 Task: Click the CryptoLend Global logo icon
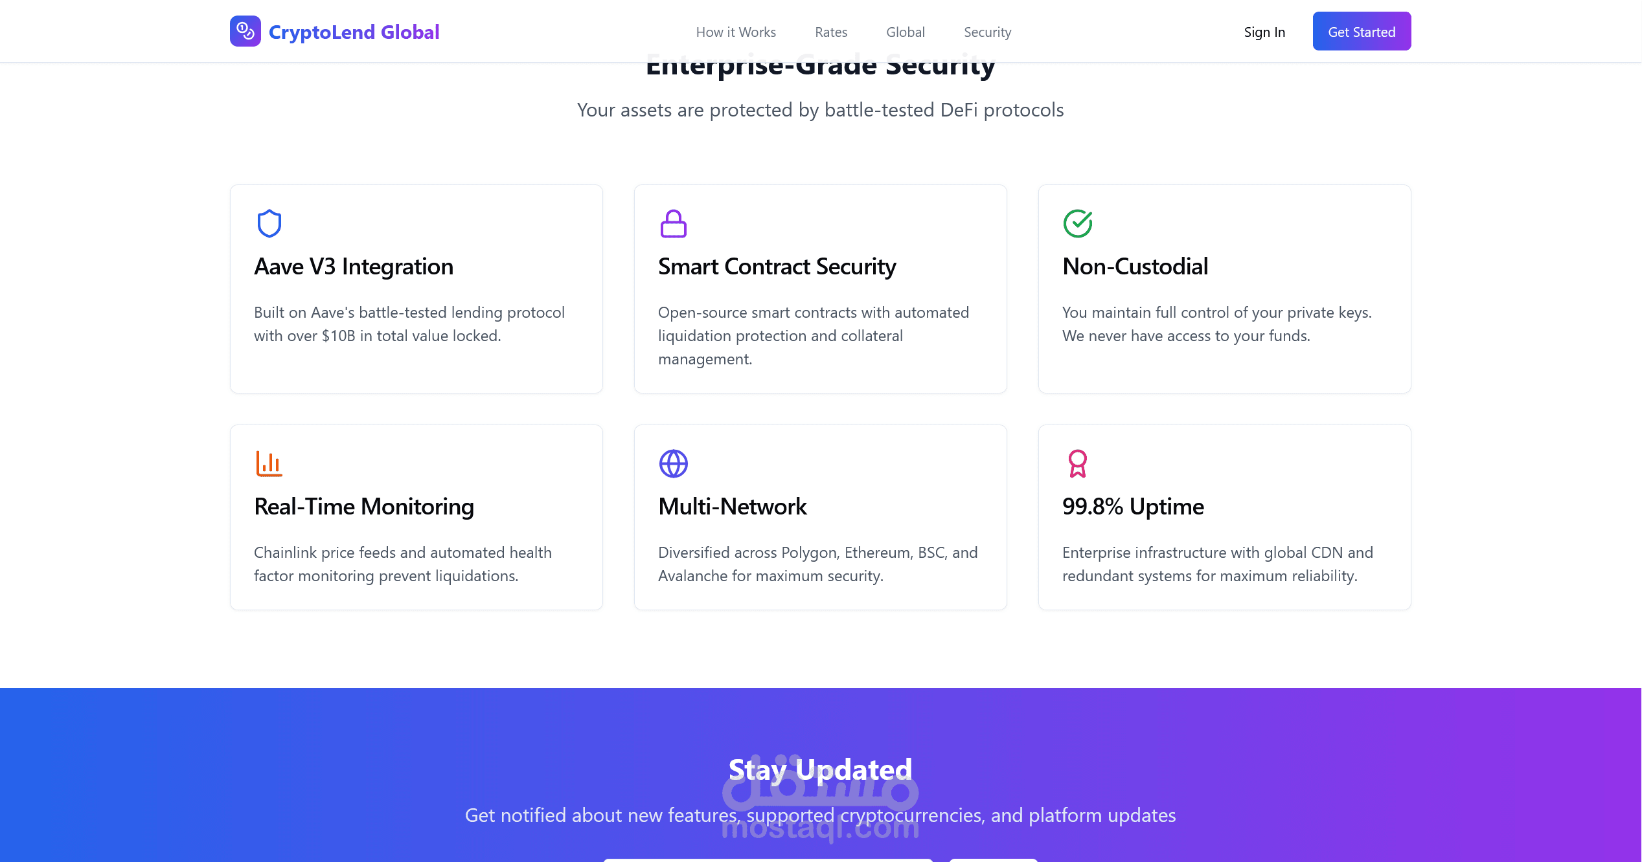tap(245, 31)
